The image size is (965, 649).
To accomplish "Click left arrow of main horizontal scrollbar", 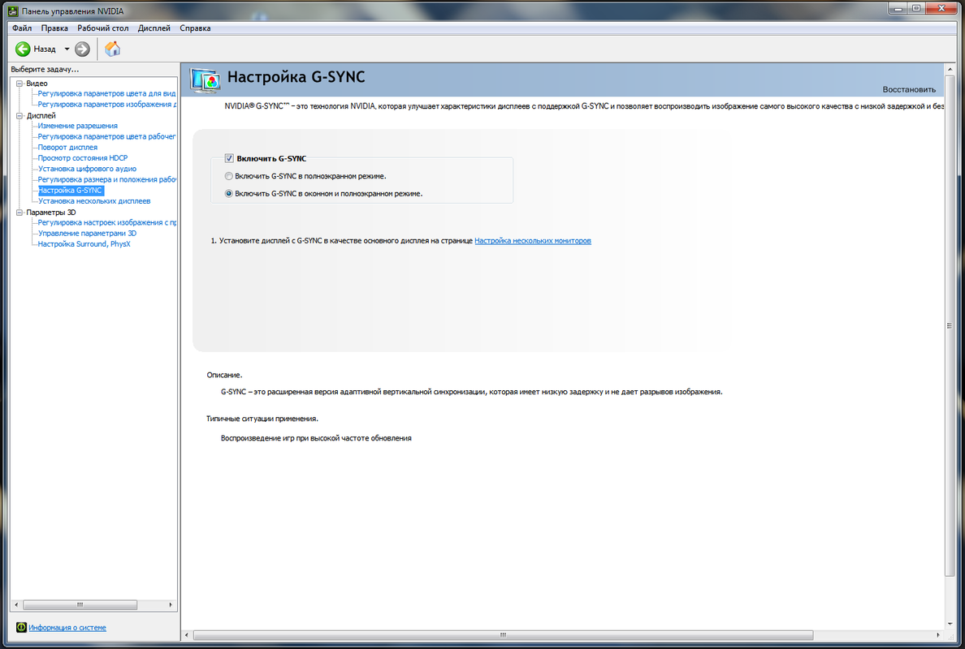I will pyautogui.click(x=187, y=635).
